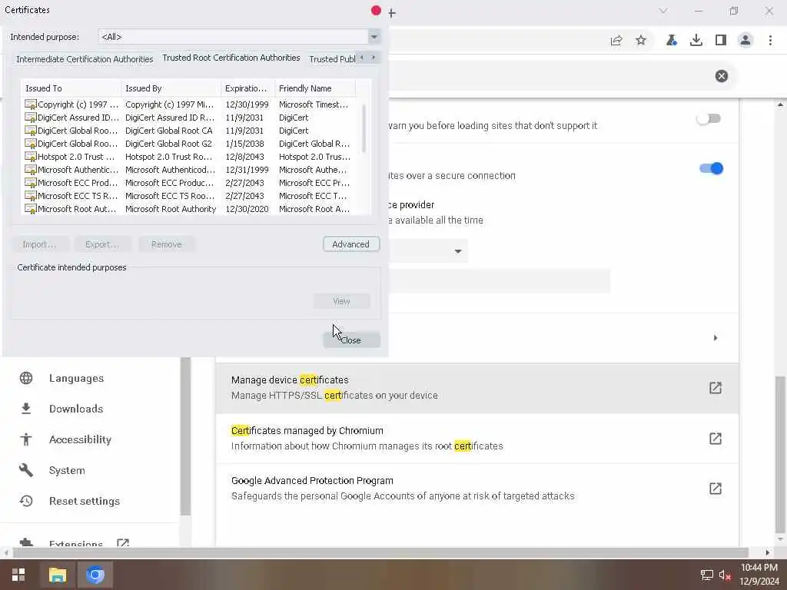Open Certificates managed by Chromium row
This screenshot has height=590, width=787.
click(x=477, y=439)
